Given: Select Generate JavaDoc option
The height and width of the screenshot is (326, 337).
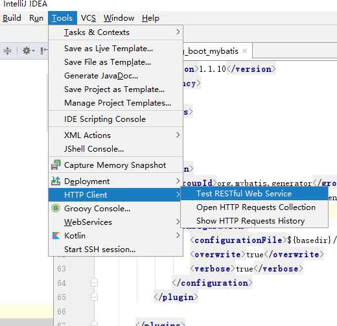Looking at the screenshot, I should click(x=116, y=76).
